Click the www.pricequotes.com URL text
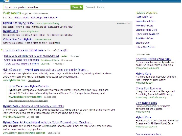Screen dimensions: 182x136 tap(147, 68)
